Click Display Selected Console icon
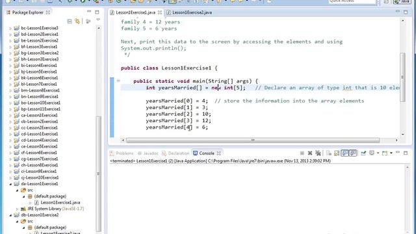 [372, 153]
